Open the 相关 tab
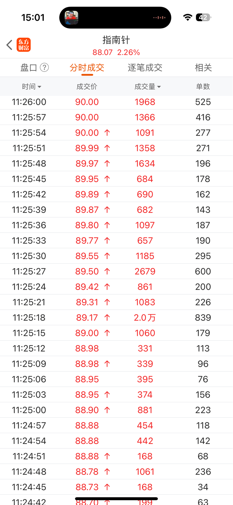The width and height of the screenshot is (233, 505). (x=203, y=67)
